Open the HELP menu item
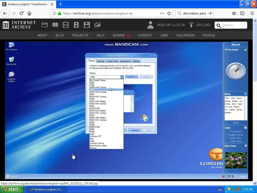The height and width of the screenshot is (193, 257). point(100,35)
